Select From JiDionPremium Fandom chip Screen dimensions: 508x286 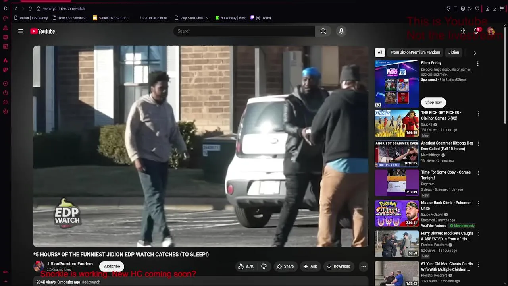point(415,52)
